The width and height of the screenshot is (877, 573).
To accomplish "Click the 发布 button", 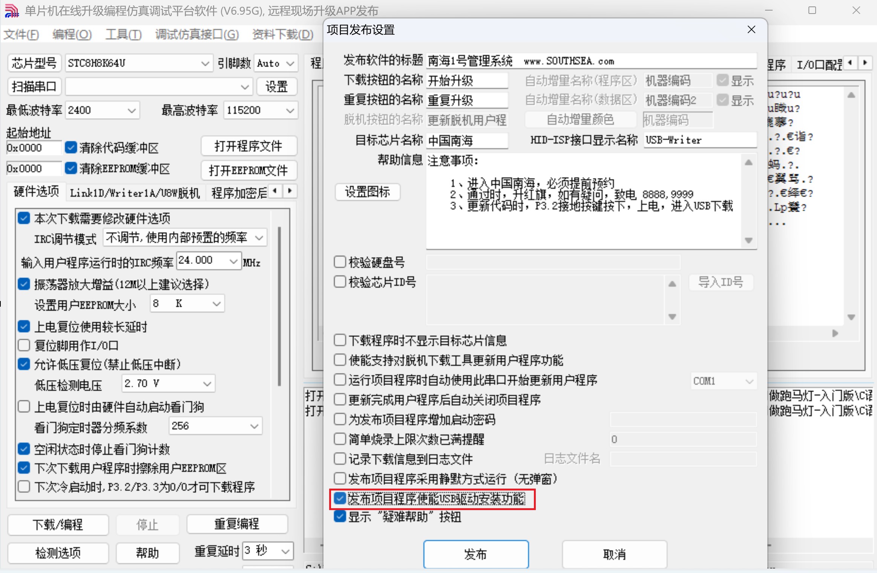I will pos(476,554).
